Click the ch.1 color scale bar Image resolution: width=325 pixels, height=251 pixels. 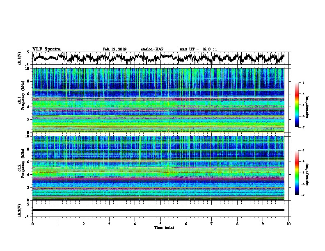[x=297, y=105]
